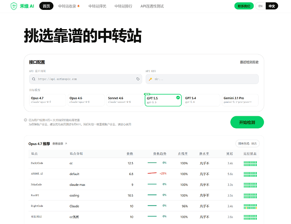Click the 开始检测 button
Screen dimensions: 291x224
[x=247, y=122]
